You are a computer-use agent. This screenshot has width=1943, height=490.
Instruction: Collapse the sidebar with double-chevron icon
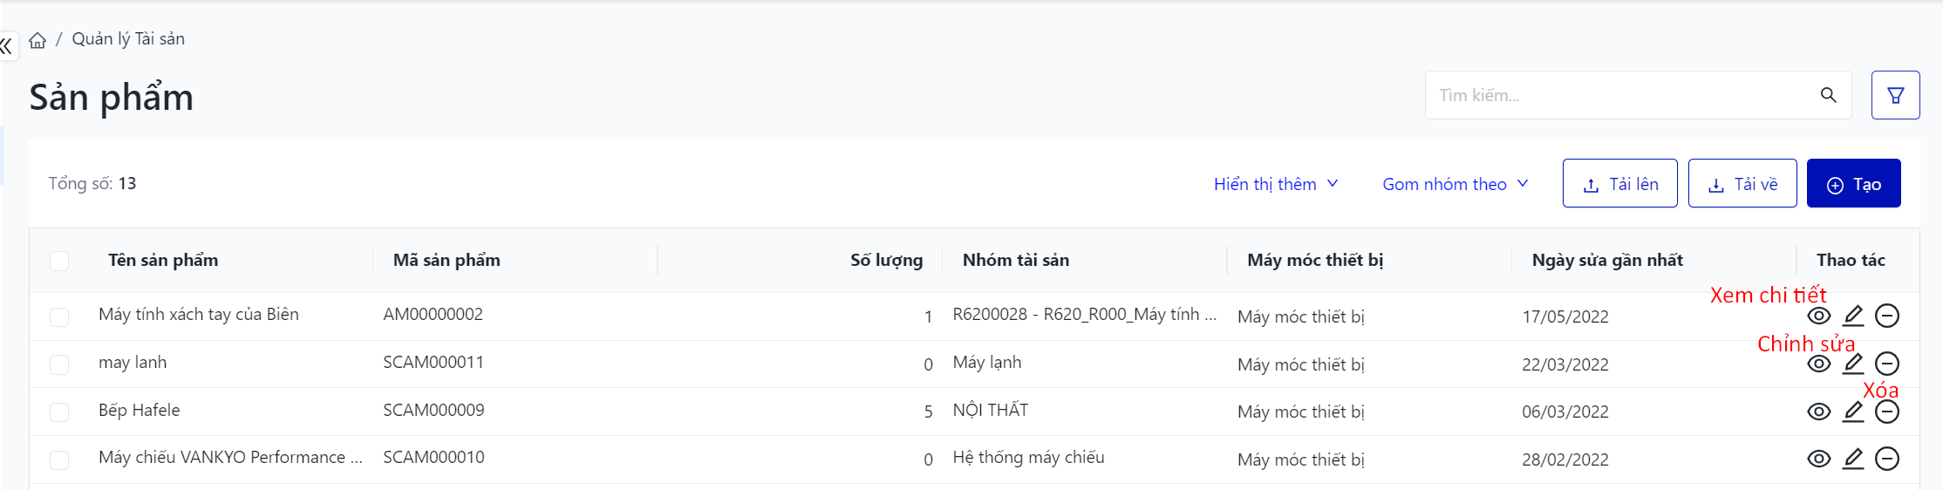[6, 45]
